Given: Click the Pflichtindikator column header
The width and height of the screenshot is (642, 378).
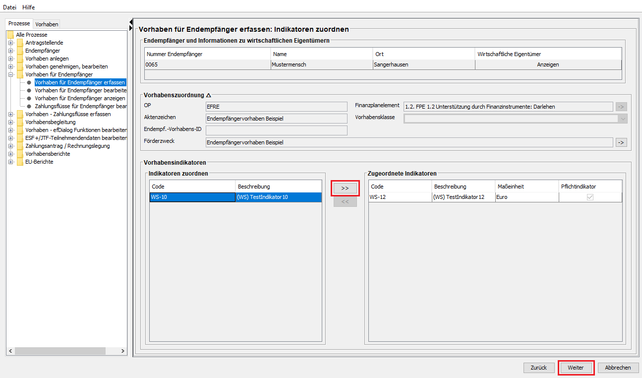Looking at the screenshot, I should point(590,187).
